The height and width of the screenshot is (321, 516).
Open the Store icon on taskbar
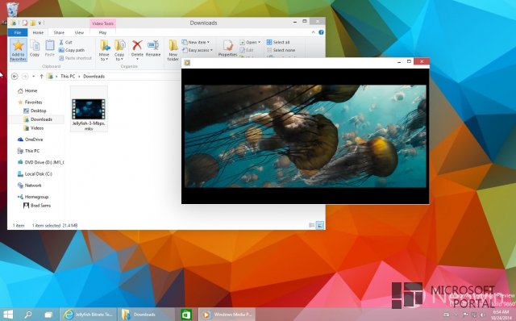pyautogui.click(x=186, y=315)
